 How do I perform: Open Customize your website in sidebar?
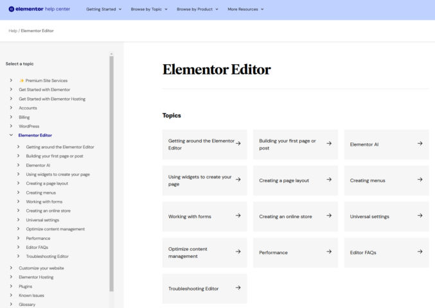tap(41, 268)
